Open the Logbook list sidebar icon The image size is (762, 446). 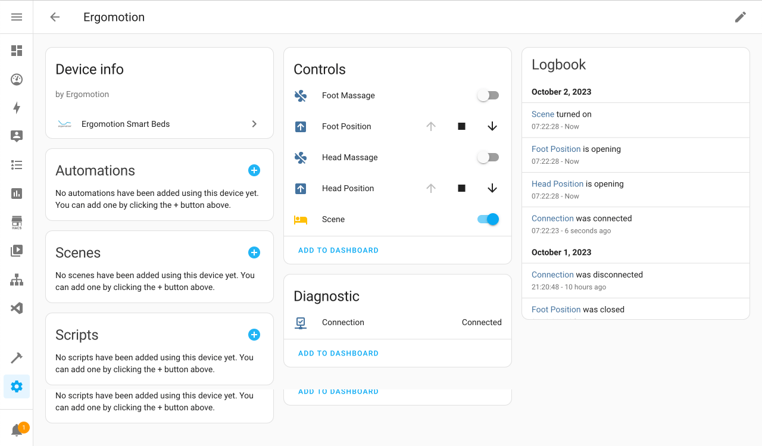pyautogui.click(x=17, y=165)
